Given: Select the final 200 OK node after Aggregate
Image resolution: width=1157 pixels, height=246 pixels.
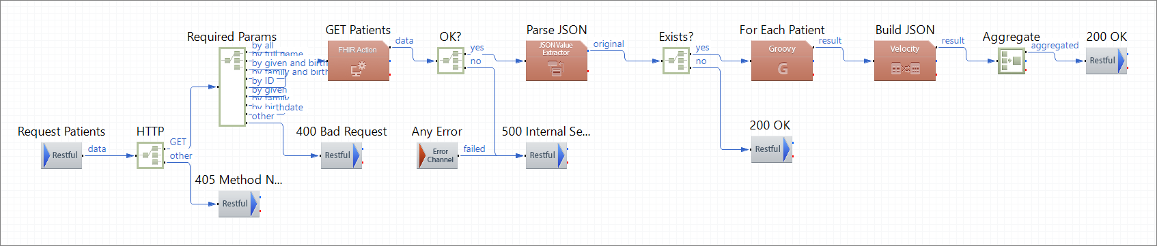Looking at the screenshot, I should click(1106, 61).
